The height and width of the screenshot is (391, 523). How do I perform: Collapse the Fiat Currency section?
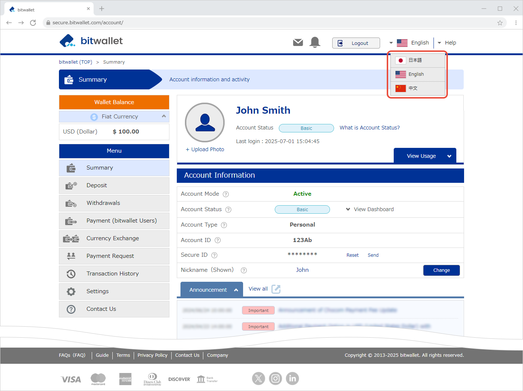pyautogui.click(x=164, y=116)
